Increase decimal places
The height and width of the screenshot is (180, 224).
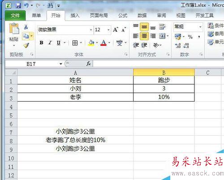[178, 46]
